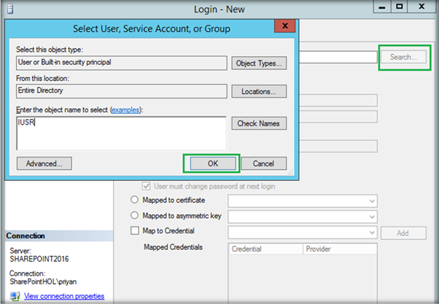Click OK in Select User dialog
Image resolution: width=439 pixels, height=304 pixels.
[x=213, y=163]
